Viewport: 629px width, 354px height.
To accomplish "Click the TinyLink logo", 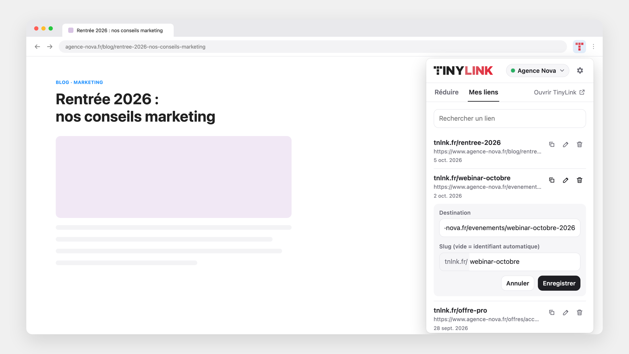I will [463, 70].
